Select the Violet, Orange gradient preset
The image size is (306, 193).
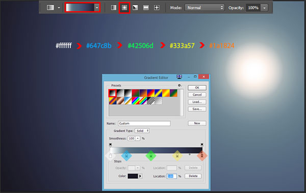tap(143, 93)
